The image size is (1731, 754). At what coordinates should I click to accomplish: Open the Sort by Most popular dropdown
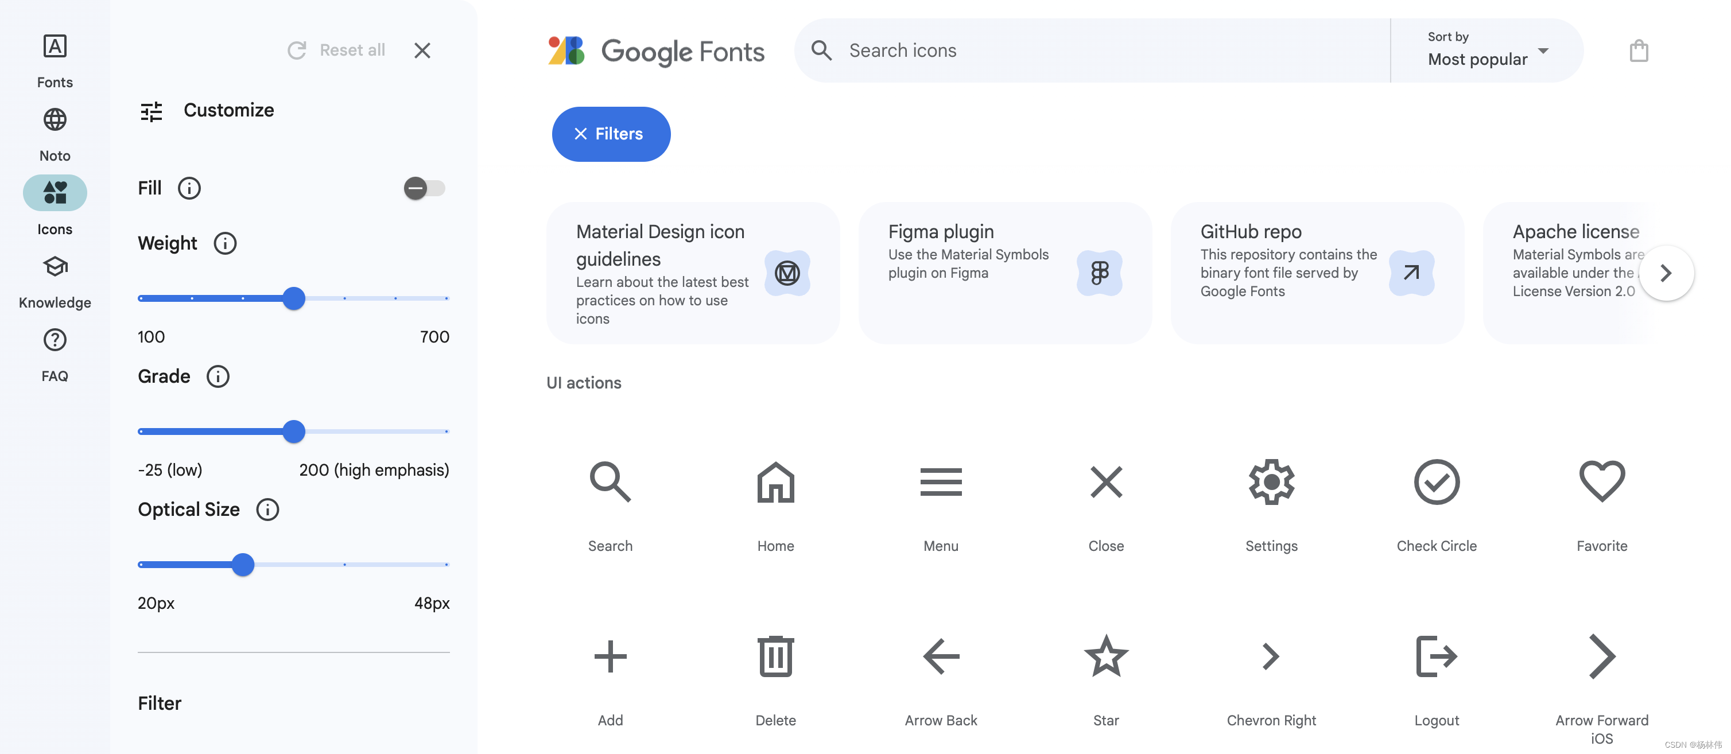coord(1487,50)
